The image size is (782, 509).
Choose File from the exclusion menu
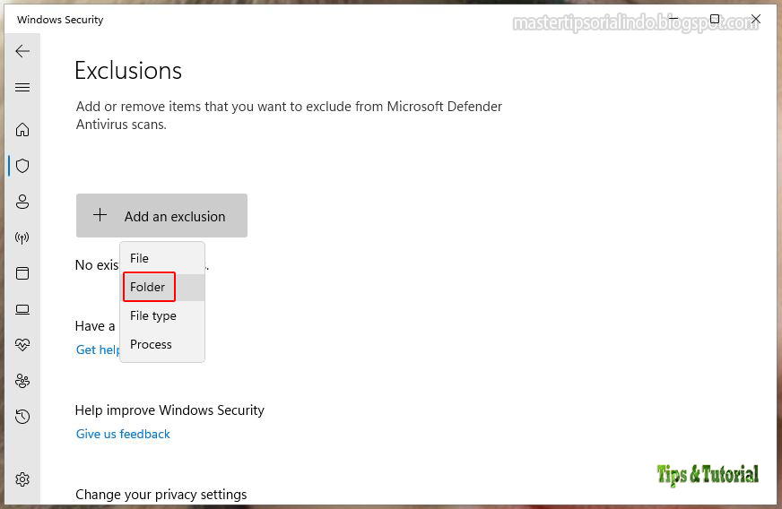click(162, 258)
